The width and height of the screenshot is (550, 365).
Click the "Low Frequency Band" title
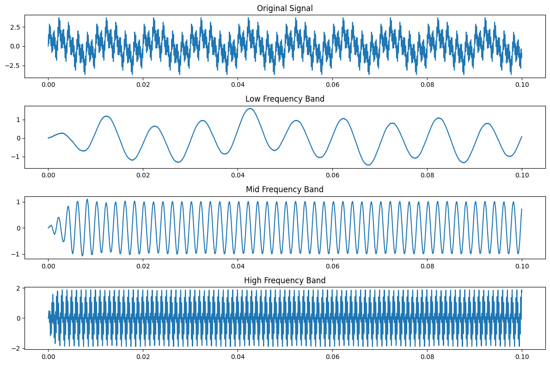tap(285, 99)
